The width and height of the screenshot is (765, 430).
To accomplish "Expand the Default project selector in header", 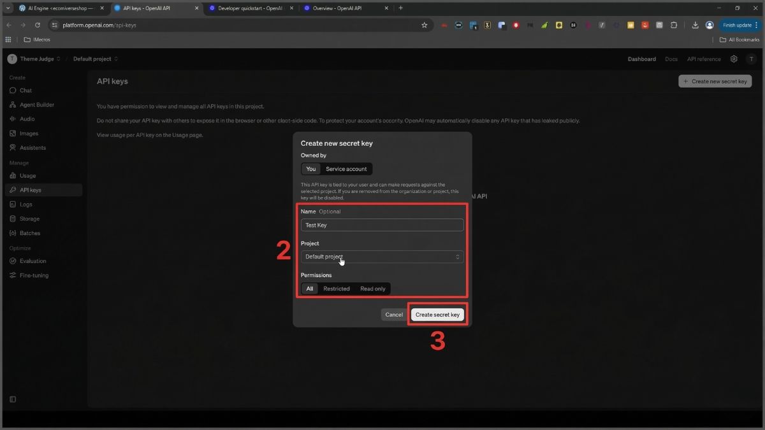I will coord(95,59).
